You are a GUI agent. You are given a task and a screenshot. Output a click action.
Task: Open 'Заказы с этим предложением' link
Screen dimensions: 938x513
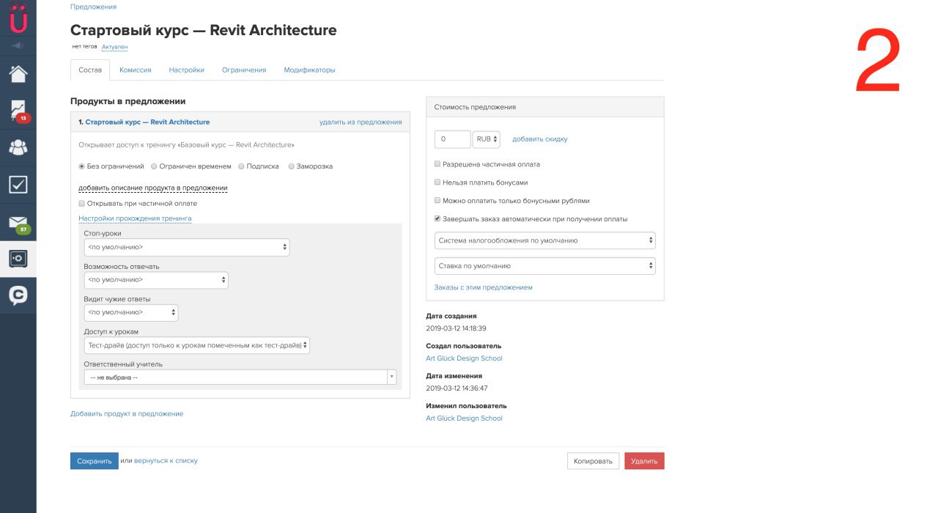coord(484,287)
